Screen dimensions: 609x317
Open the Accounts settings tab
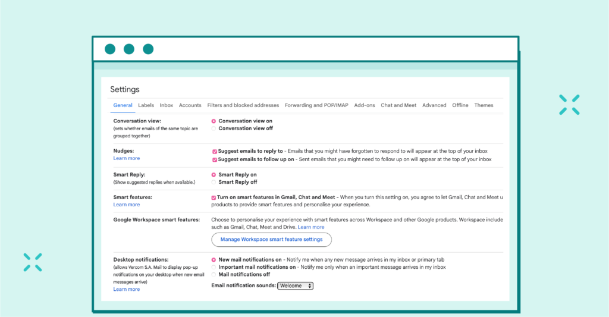pos(190,105)
